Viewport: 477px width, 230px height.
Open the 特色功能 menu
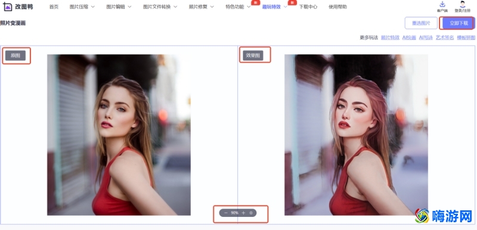pyautogui.click(x=235, y=7)
